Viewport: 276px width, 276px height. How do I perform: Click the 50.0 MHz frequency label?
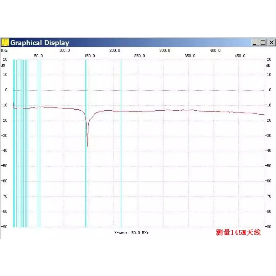pos(38,56)
